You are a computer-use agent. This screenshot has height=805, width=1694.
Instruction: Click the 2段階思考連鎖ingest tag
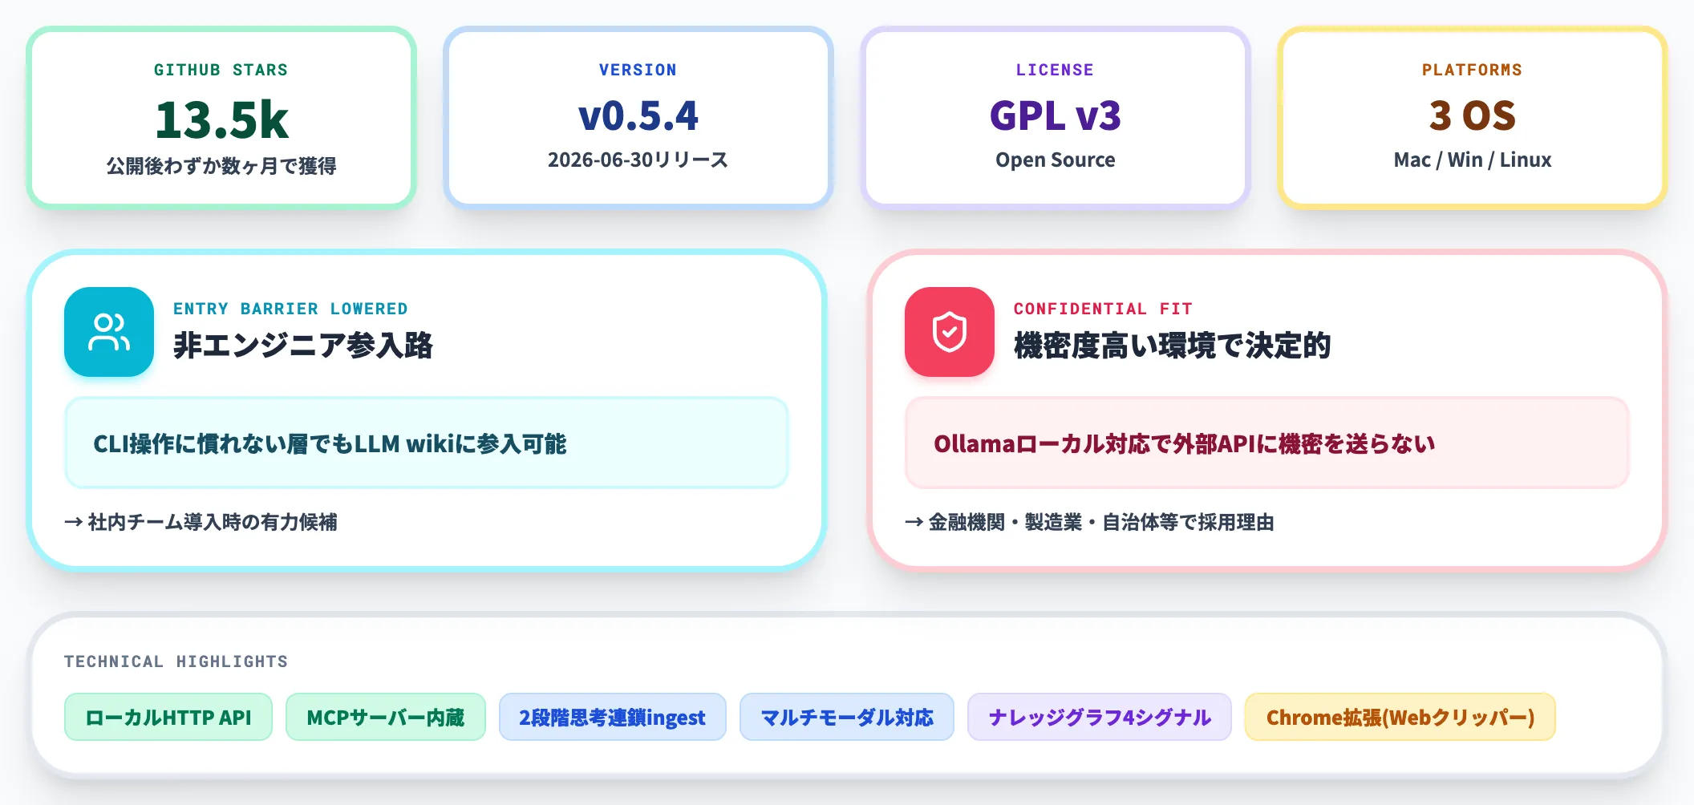[613, 717]
